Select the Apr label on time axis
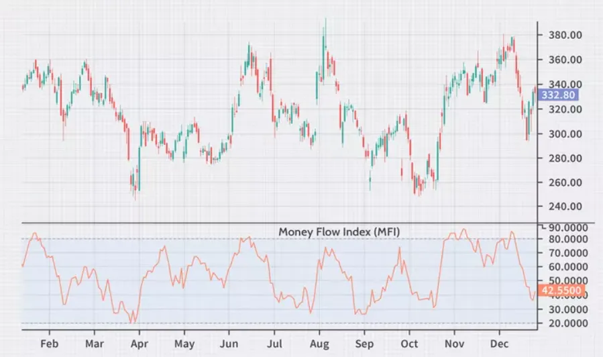This screenshot has height=357, width=603. (140, 344)
